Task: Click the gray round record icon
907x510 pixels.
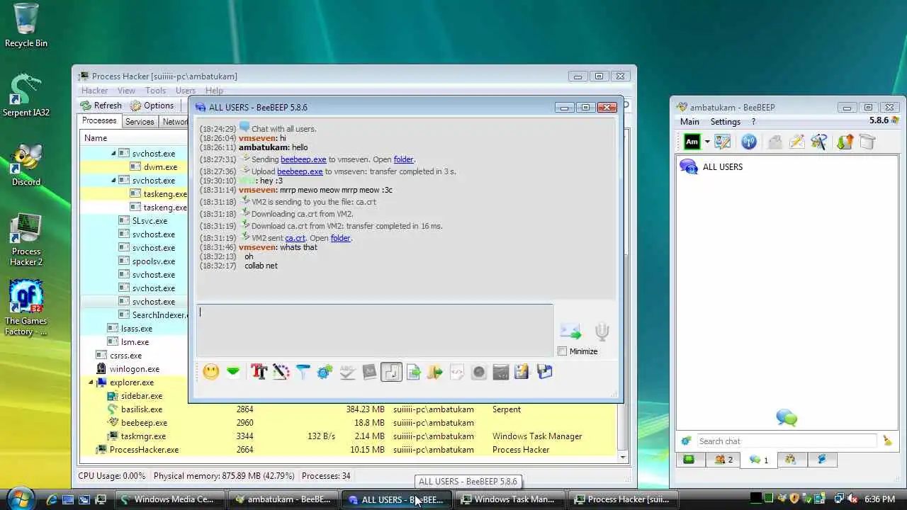Action: [479, 372]
